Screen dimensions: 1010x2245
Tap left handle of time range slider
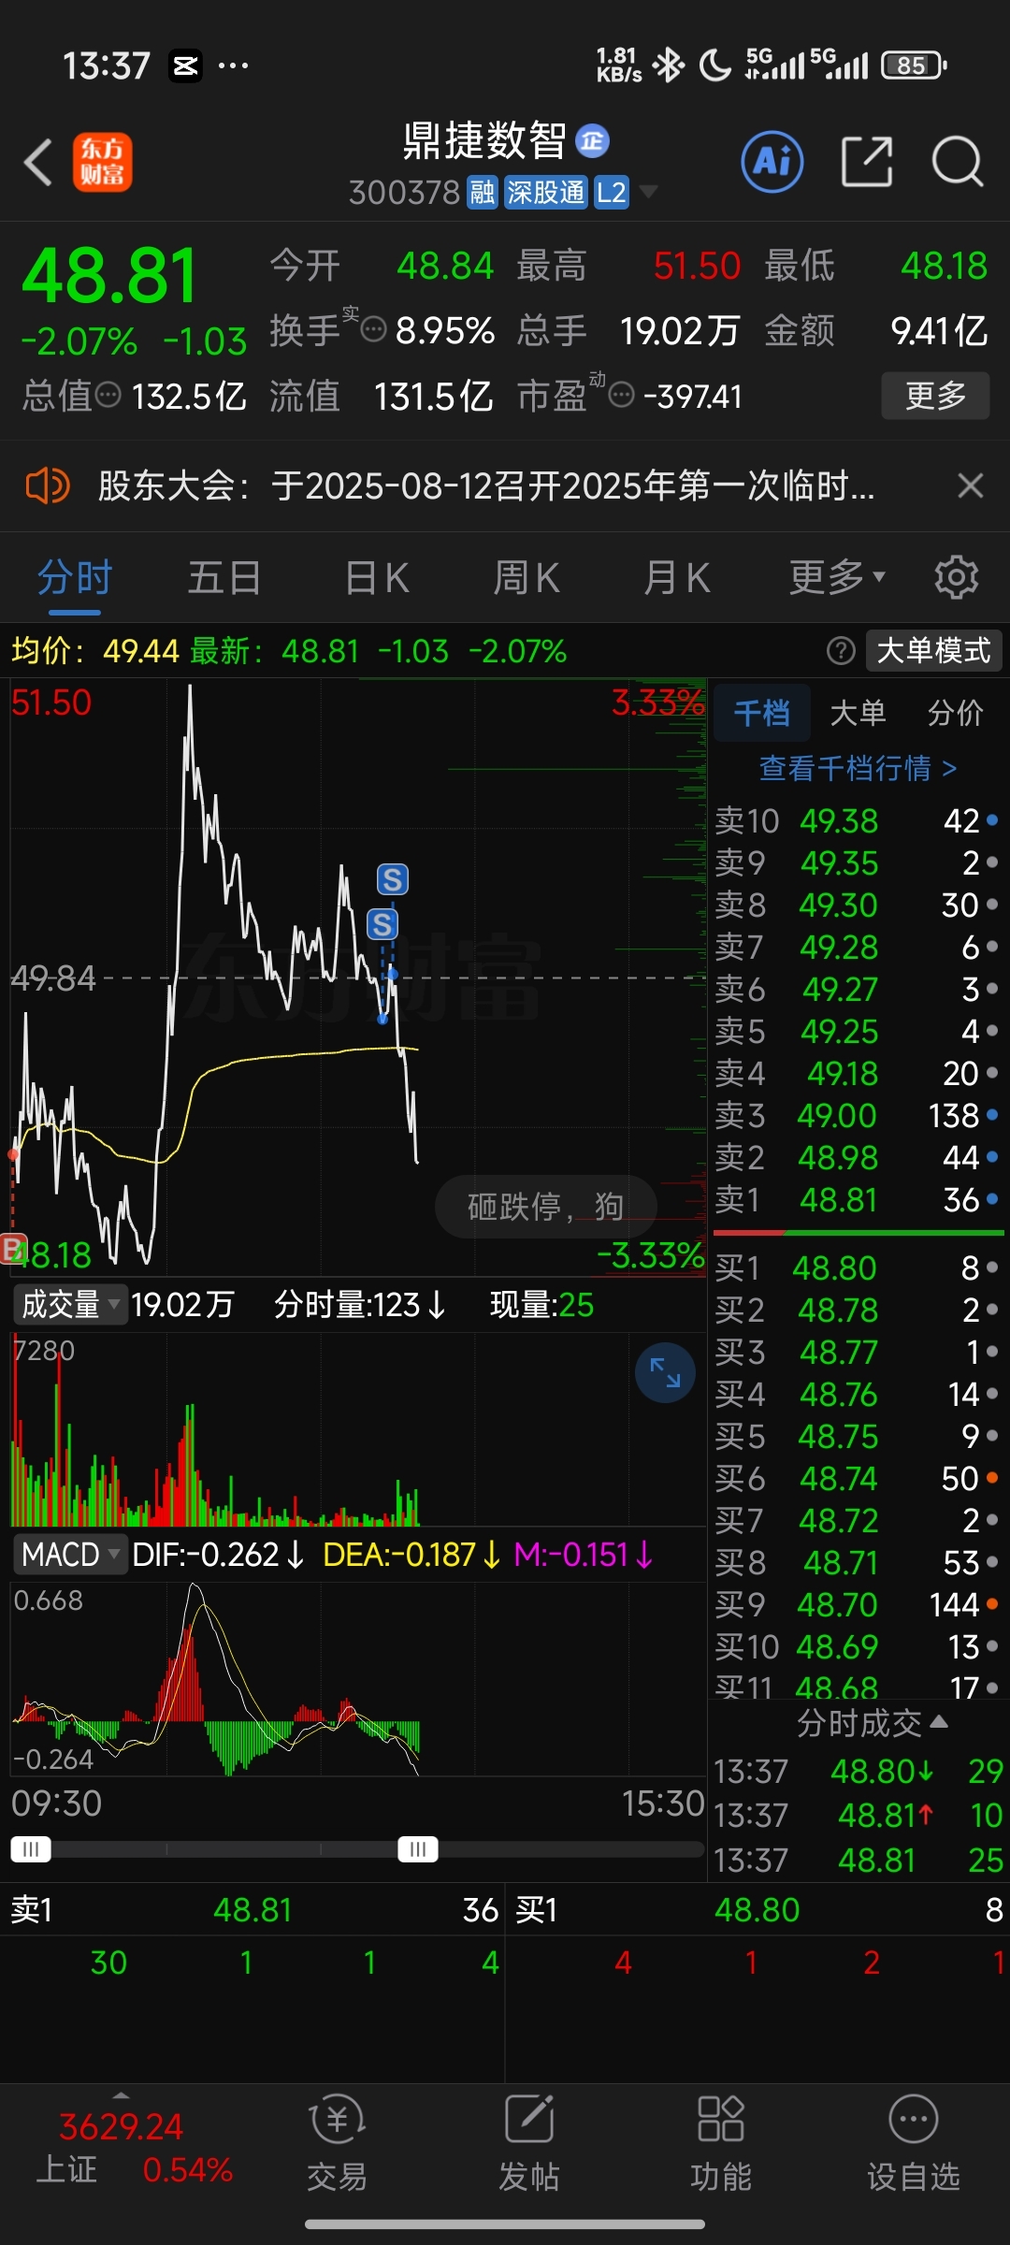(x=31, y=1849)
